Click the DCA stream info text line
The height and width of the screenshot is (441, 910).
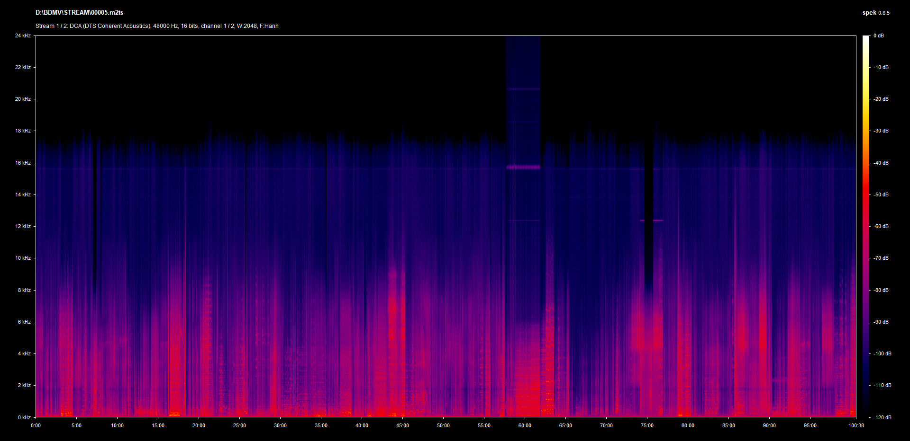click(x=157, y=26)
